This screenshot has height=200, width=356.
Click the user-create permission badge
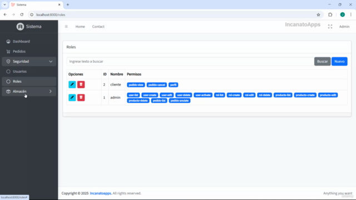[x=150, y=95]
